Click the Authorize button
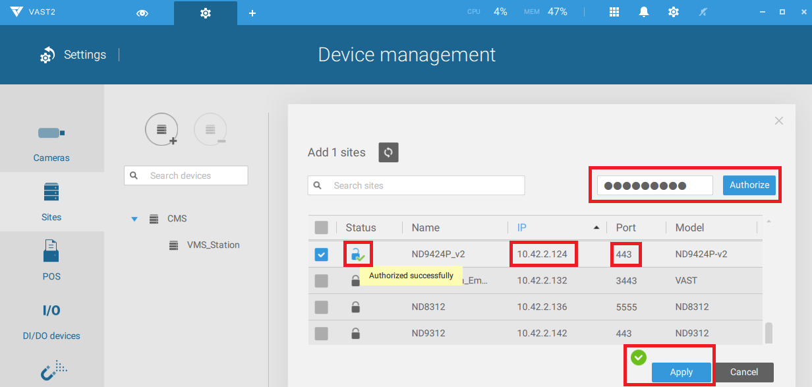812x387 pixels. click(749, 185)
